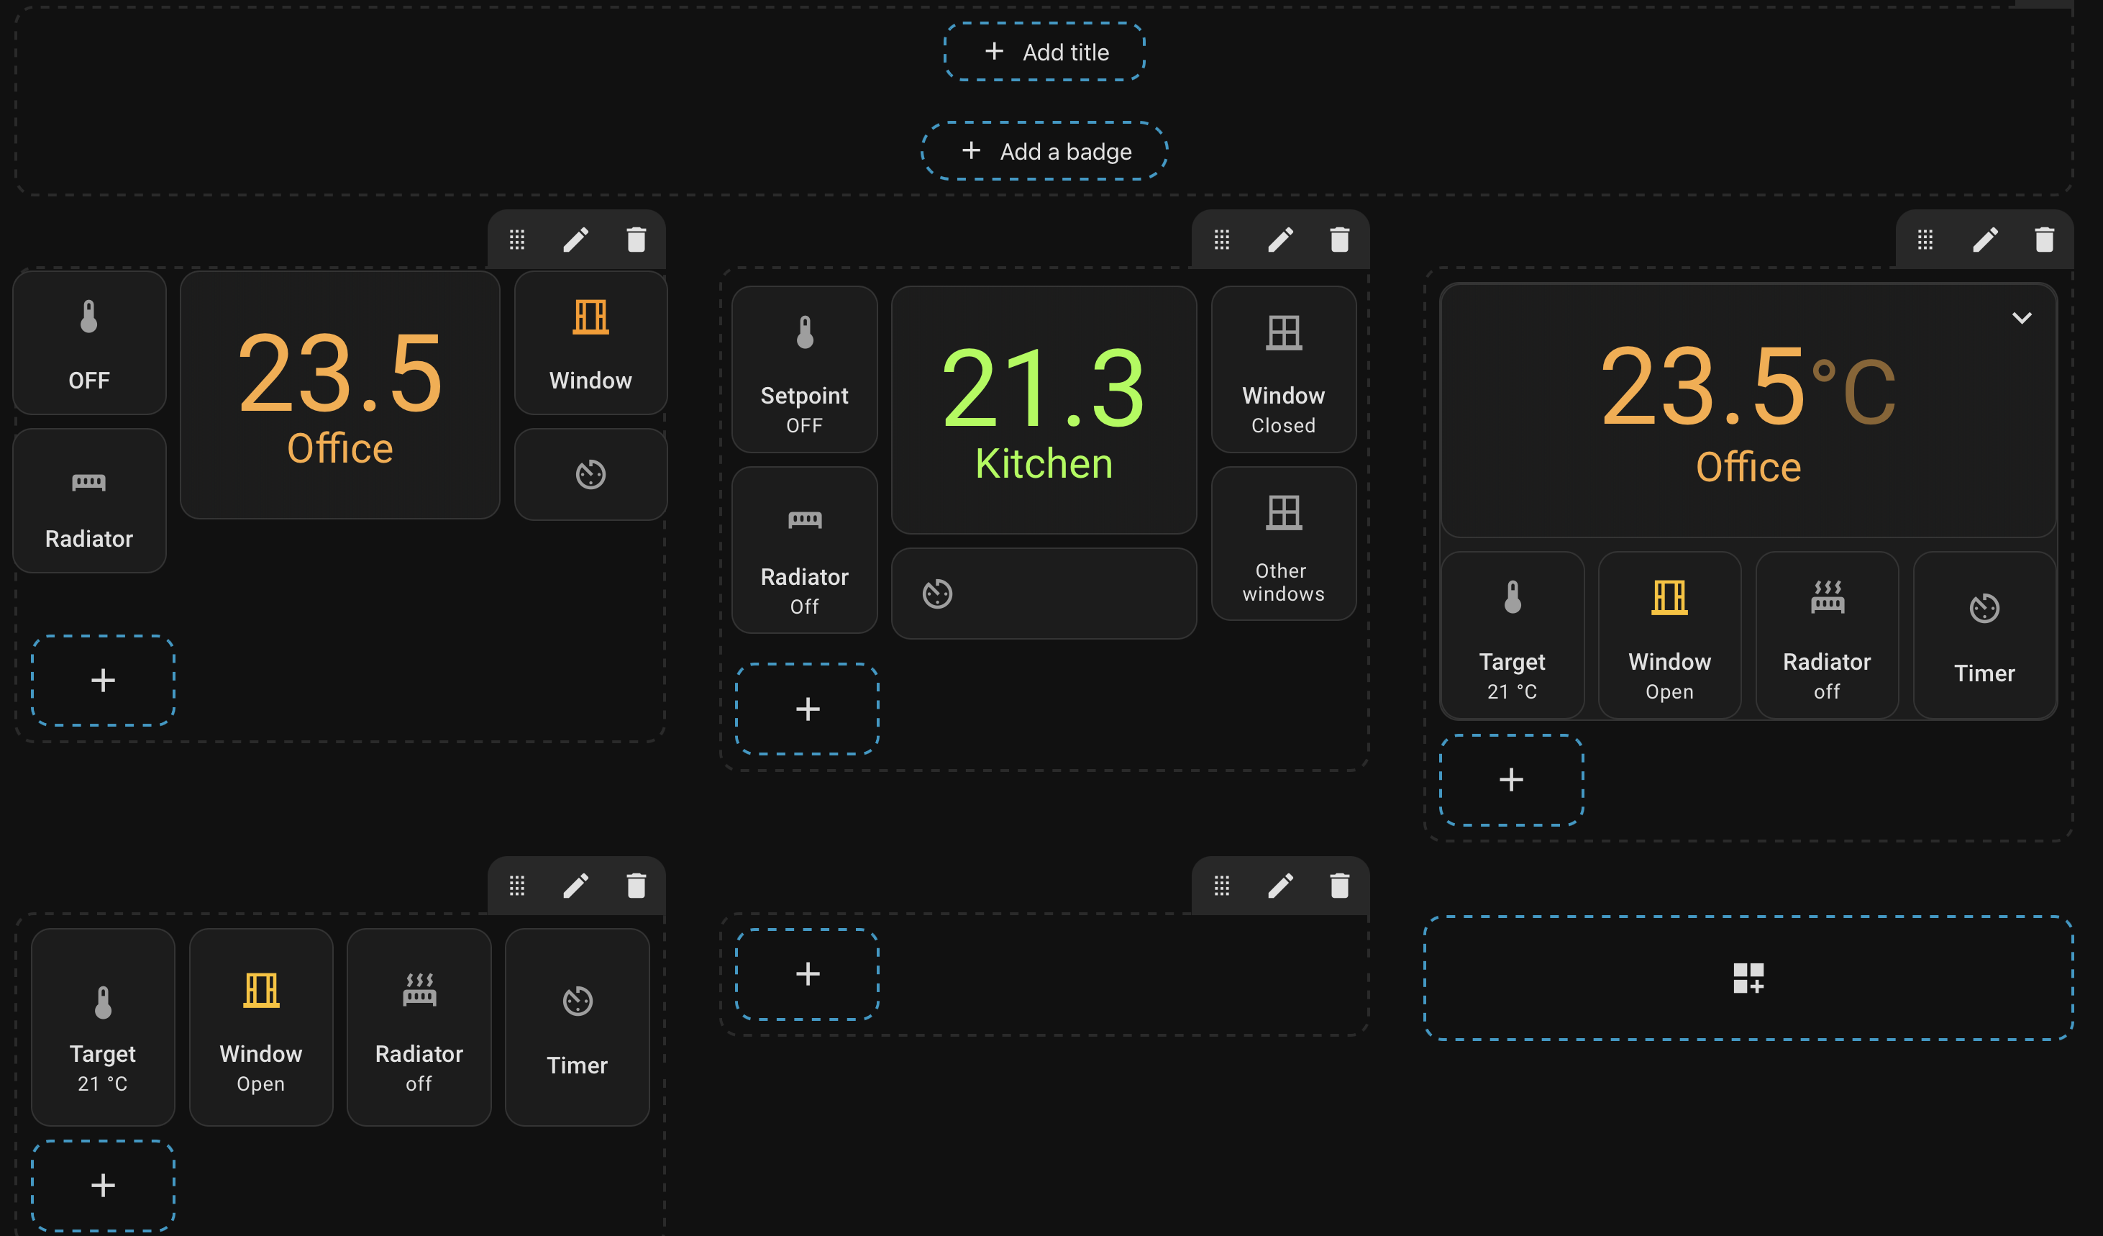2103x1236 pixels.
Task: Click pencil icon above top-right Office section
Action: [1984, 240]
